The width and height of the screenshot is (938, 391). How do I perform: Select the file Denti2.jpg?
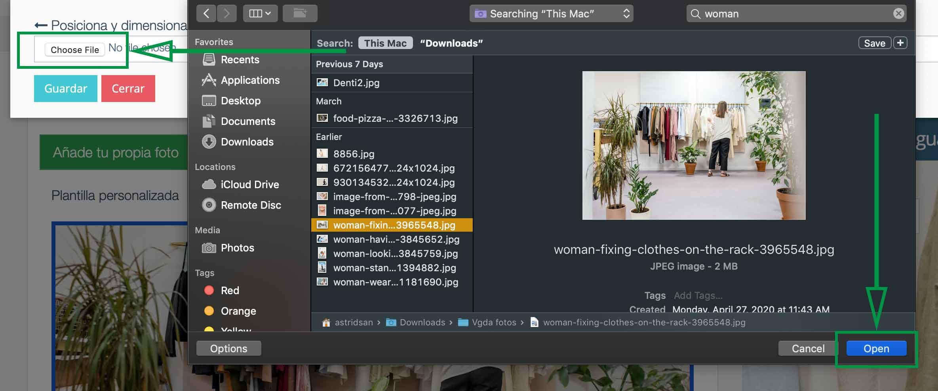(x=392, y=83)
